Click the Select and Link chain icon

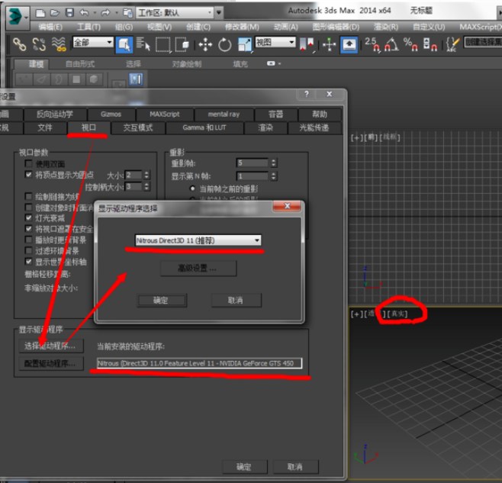[19, 44]
